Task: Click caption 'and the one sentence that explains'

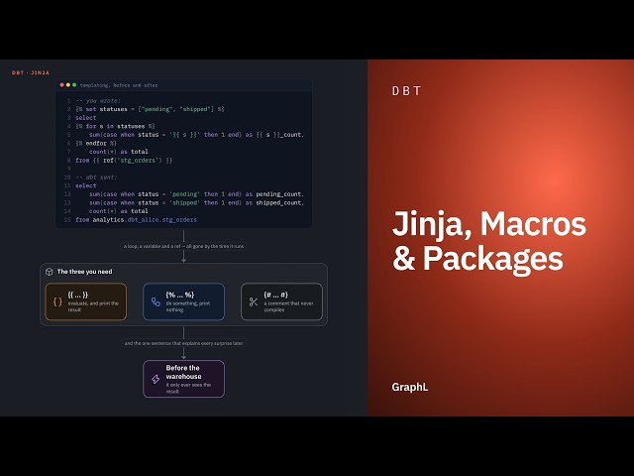Action: [183, 343]
